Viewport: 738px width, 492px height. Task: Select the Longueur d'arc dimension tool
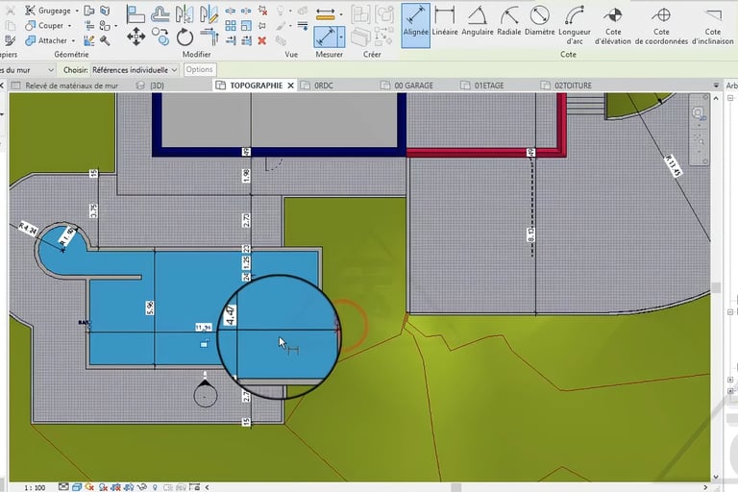575,25
